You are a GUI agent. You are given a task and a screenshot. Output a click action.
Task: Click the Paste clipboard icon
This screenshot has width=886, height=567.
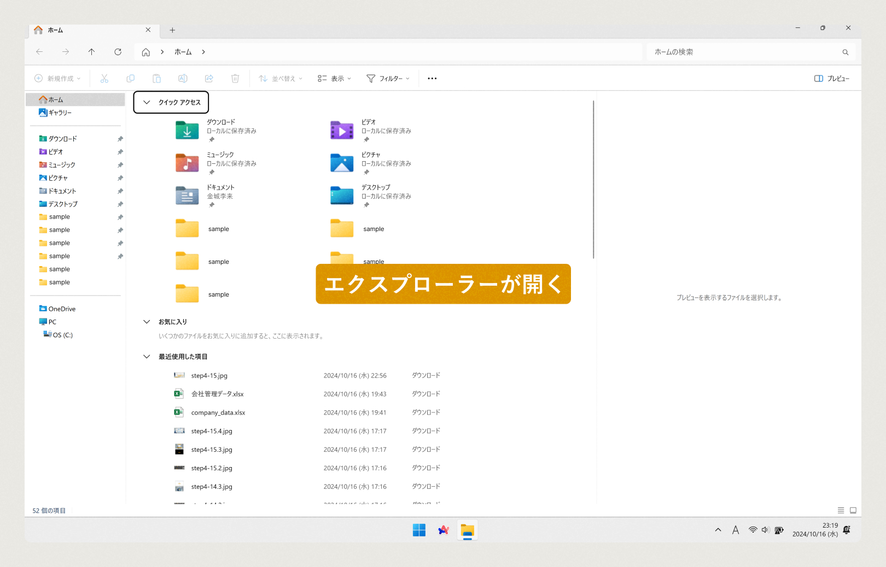click(x=156, y=79)
